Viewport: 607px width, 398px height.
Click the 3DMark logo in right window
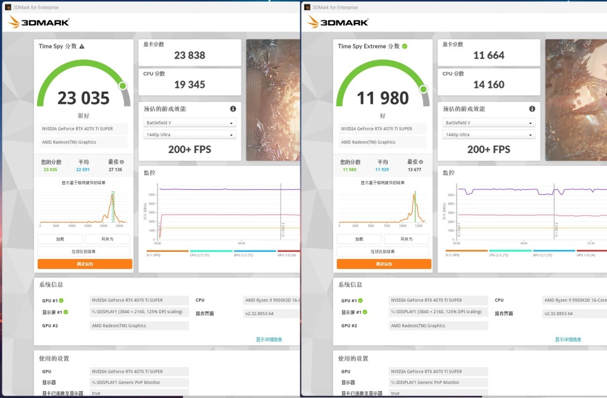338,22
